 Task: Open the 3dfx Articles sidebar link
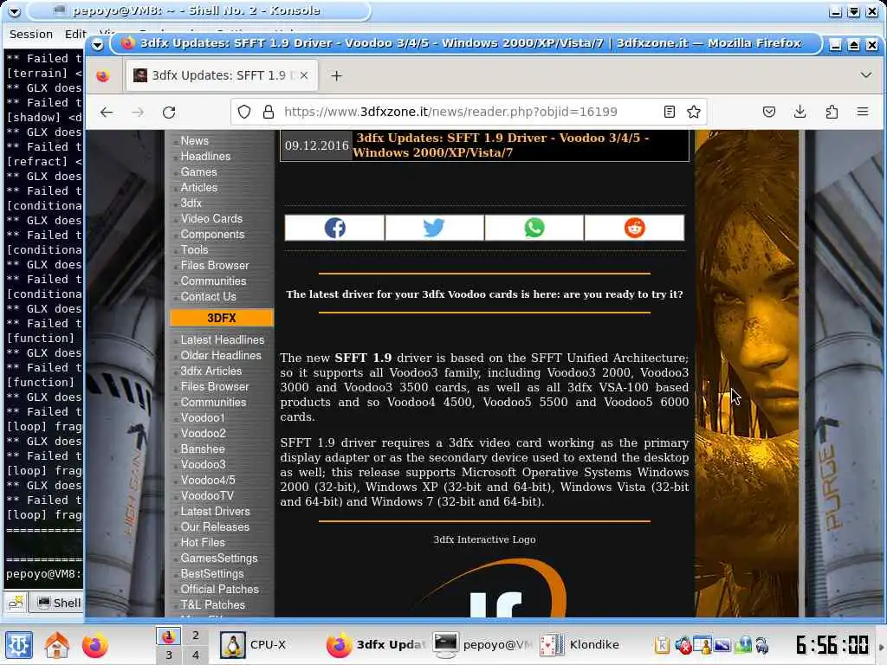[211, 371]
